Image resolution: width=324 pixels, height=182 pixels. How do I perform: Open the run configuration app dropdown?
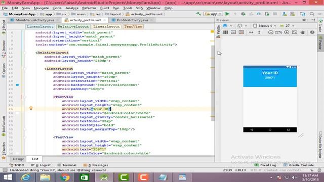[213, 14]
